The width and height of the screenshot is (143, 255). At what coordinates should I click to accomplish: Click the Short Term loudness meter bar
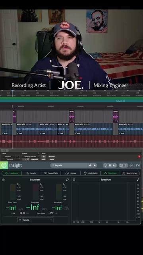tap(13, 192)
